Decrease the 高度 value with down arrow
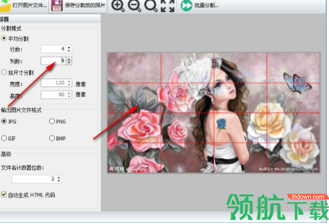This screenshot has width=329, height=224. coord(69,96)
